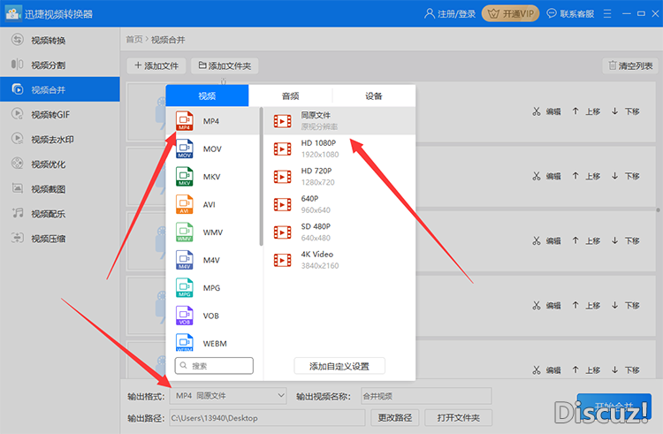The image size is (663, 434).
Task: Switch to the 设备 format tab
Action: tap(374, 96)
